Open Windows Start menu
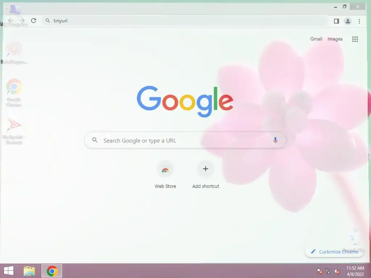The height and width of the screenshot is (278, 371). tap(9, 271)
